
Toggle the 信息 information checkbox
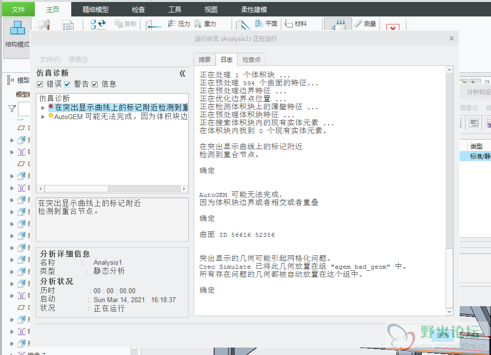click(95, 84)
